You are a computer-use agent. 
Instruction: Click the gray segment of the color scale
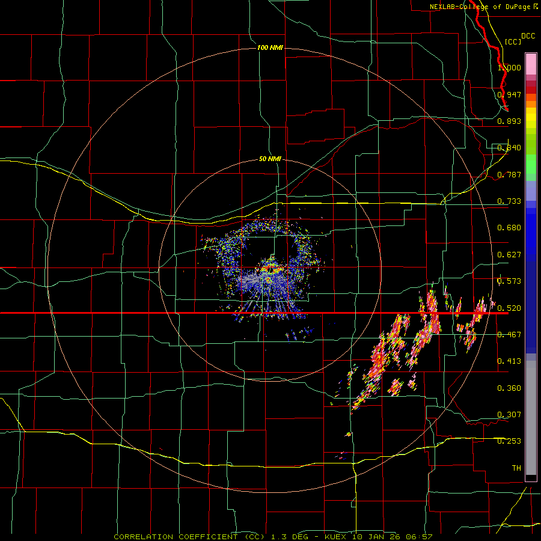[x=531, y=418]
